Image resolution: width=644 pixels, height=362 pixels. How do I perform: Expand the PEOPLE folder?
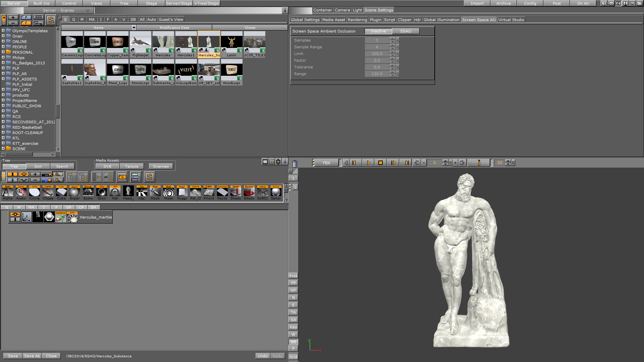(3, 47)
